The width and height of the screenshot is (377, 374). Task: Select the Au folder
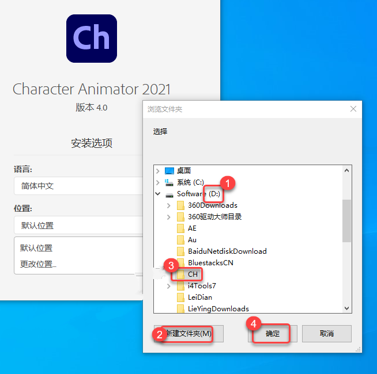pyautogui.click(x=187, y=239)
